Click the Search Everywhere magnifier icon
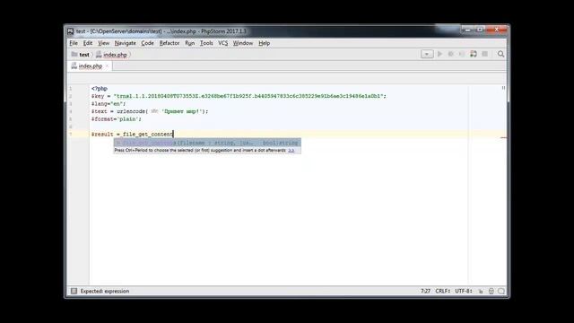The image size is (574, 323). [x=500, y=54]
